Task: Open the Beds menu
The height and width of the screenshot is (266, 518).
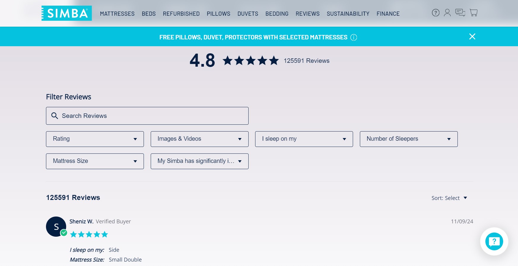Action: [149, 14]
